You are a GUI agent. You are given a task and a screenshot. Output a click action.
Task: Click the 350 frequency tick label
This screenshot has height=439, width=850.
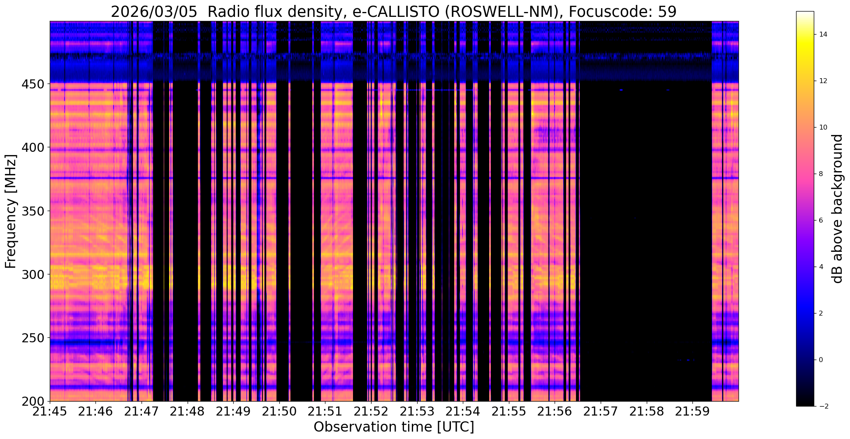[x=33, y=211]
